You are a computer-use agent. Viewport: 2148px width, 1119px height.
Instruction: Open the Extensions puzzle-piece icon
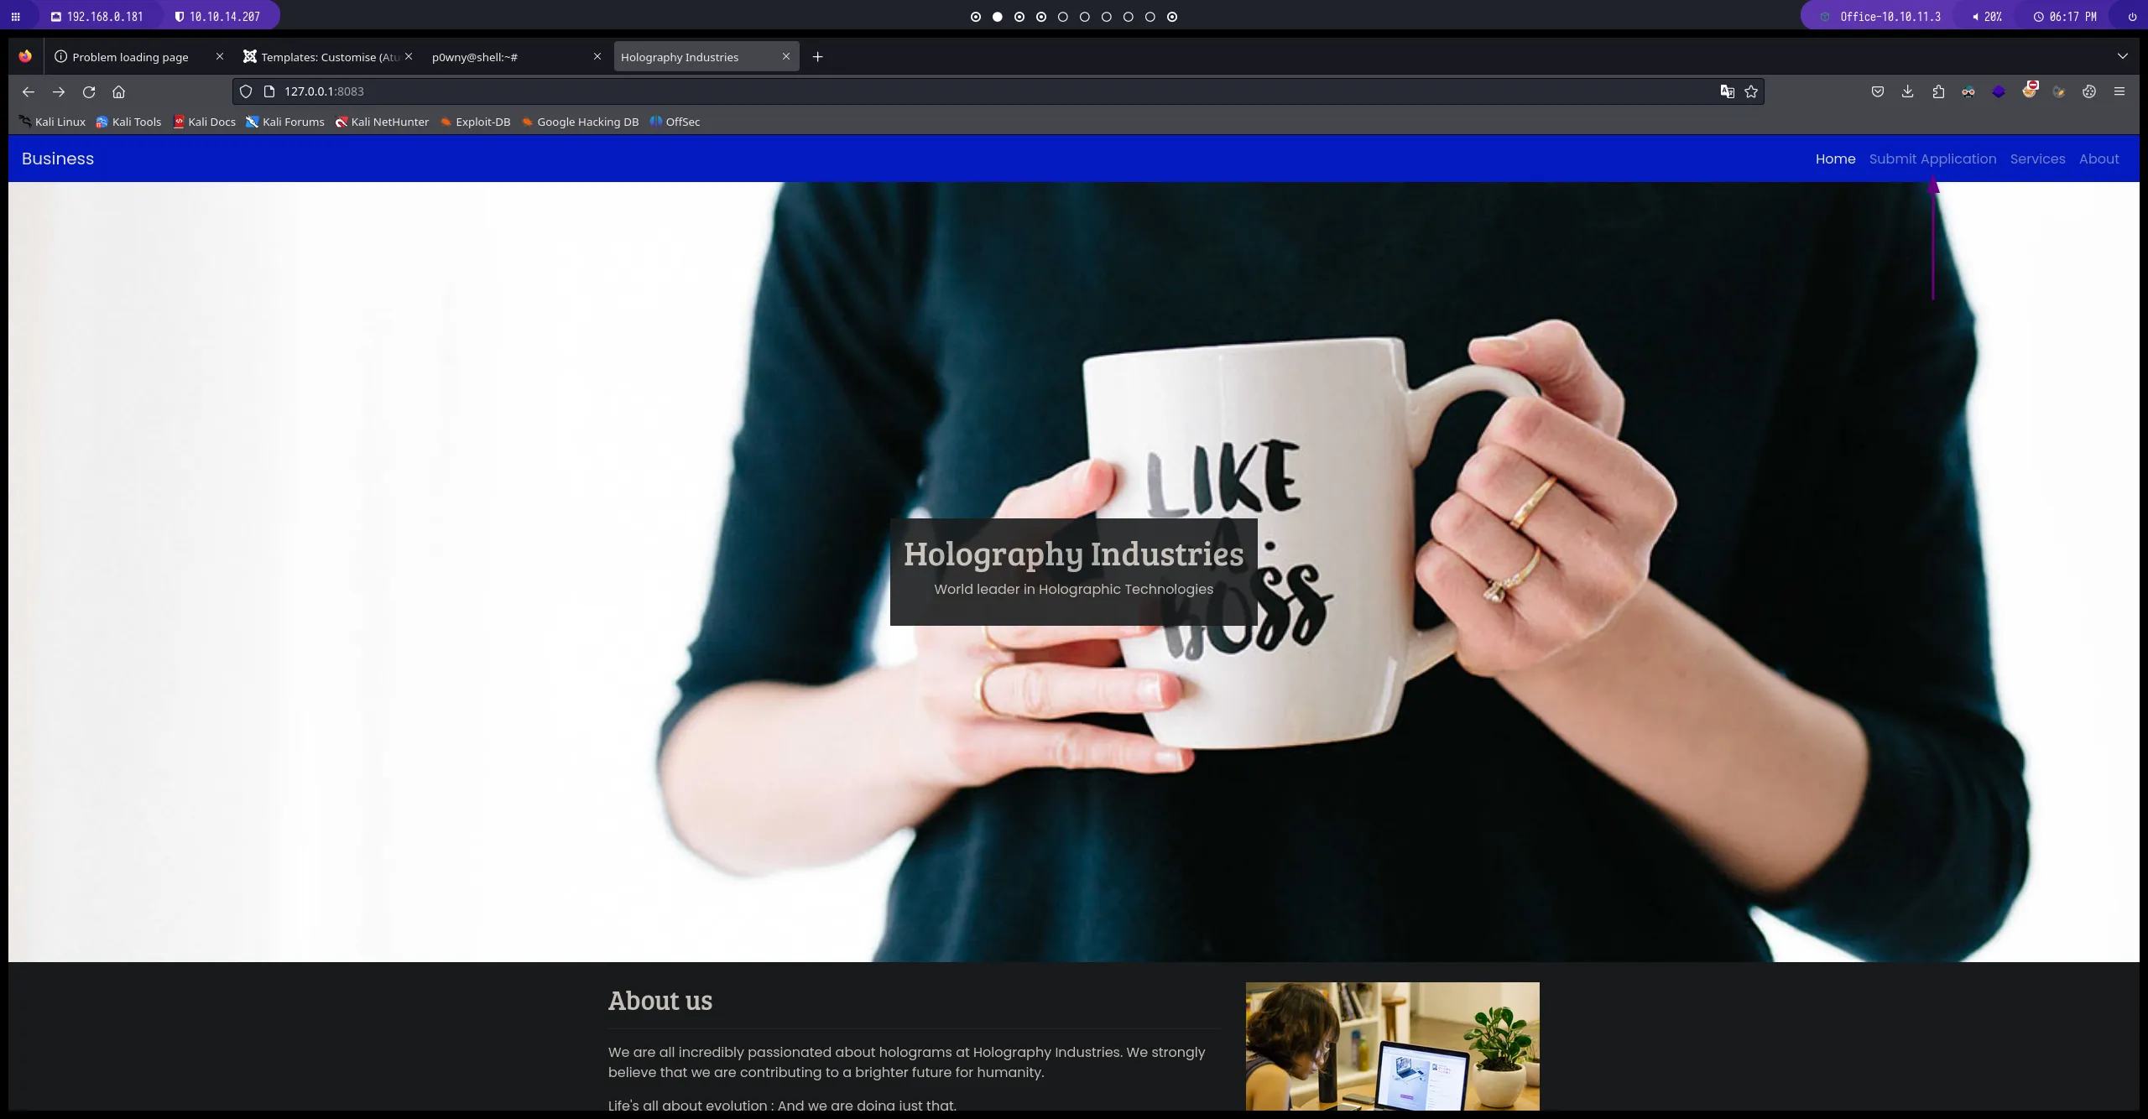click(1938, 91)
